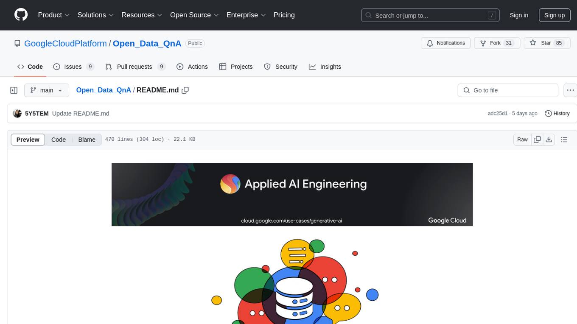The height and width of the screenshot is (324, 577).
Task: Click the Public repository label
Action: (195, 43)
